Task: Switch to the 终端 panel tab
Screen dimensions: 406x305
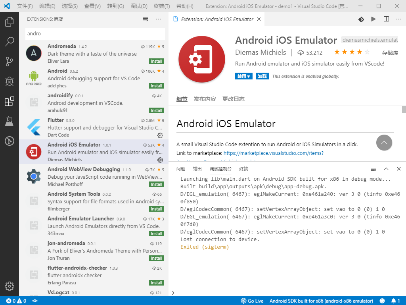Action: [244, 169]
